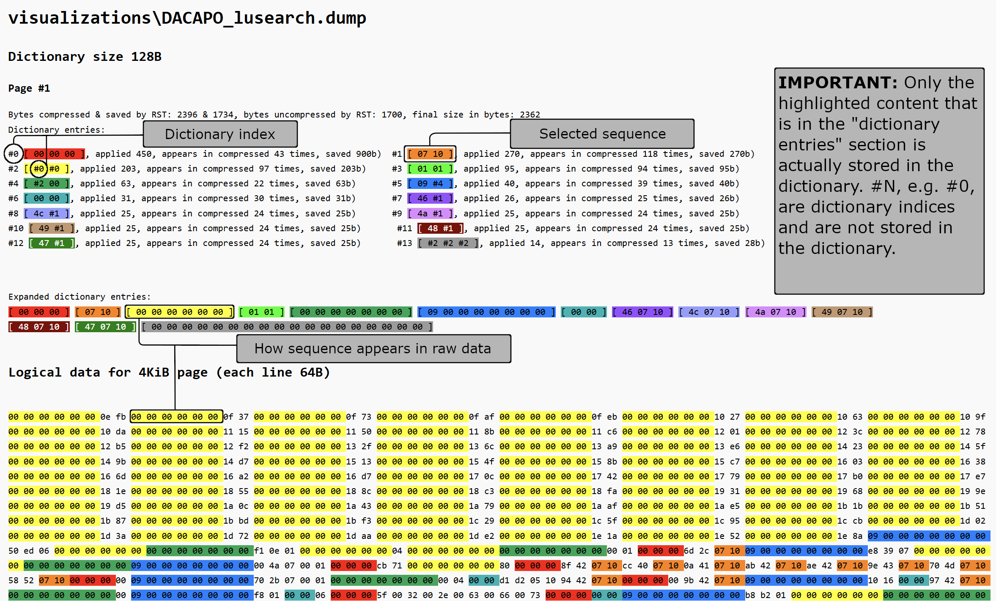
Task: Click outlined yellow expanded six-zero entry
Action: pyautogui.click(x=179, y=312)
